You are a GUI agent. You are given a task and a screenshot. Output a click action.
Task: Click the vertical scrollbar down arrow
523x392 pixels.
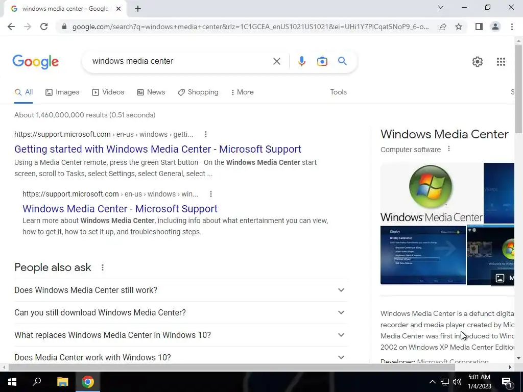[519, 358]
